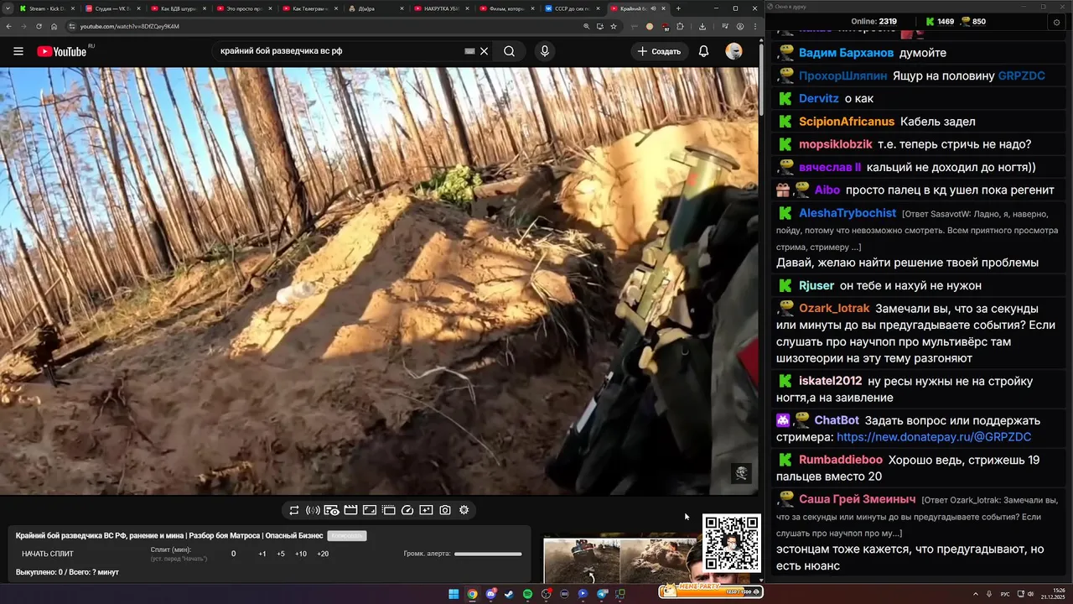
Task: Open the on-screen keyboard in search box
Action: 470,51
